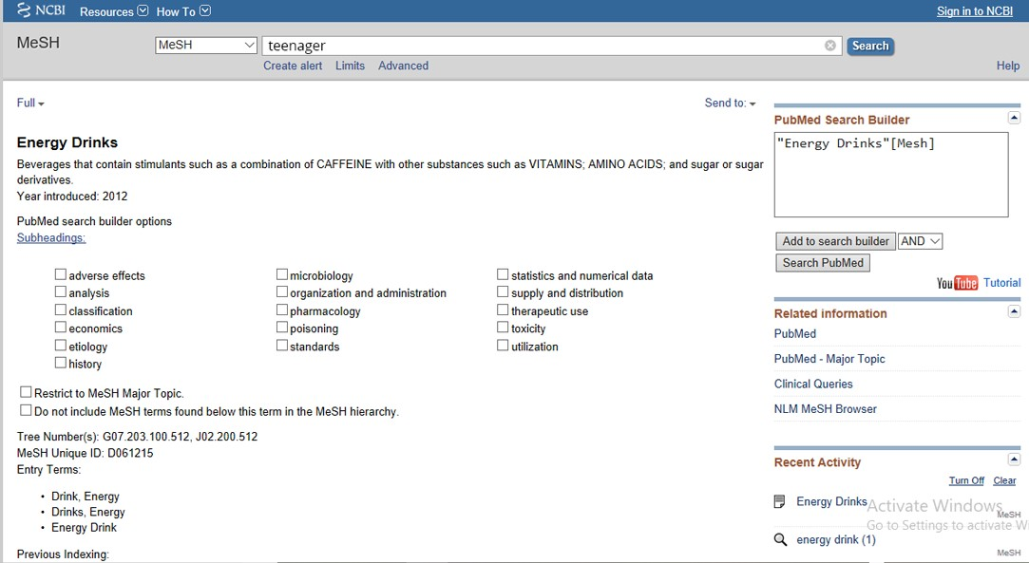Open the Resources menu
Viewport: 1029px width, 563px height.
point(114,11)
